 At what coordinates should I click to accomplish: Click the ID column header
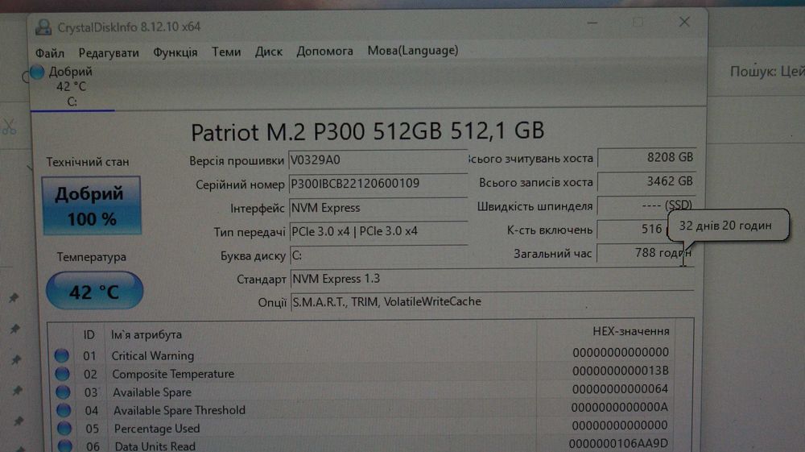tap(89, 335)
